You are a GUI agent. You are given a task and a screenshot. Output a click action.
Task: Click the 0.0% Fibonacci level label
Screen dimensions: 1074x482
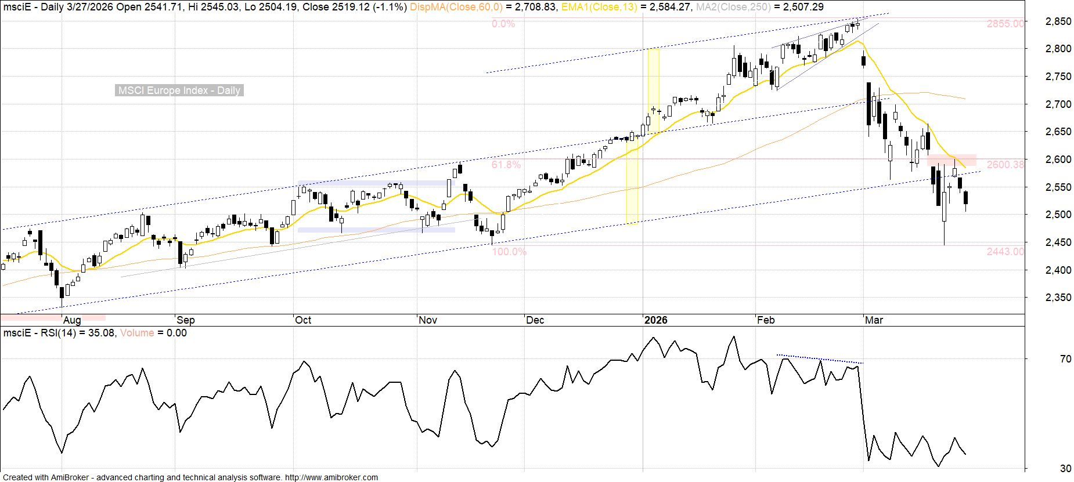point(503,24)
